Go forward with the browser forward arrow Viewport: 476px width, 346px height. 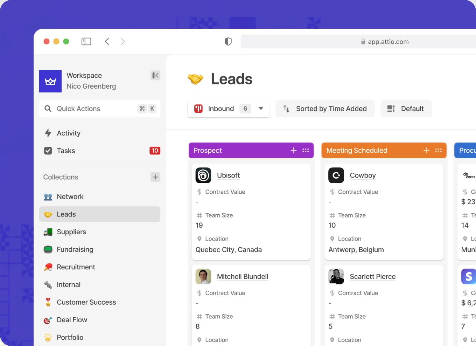coord(123,42)
